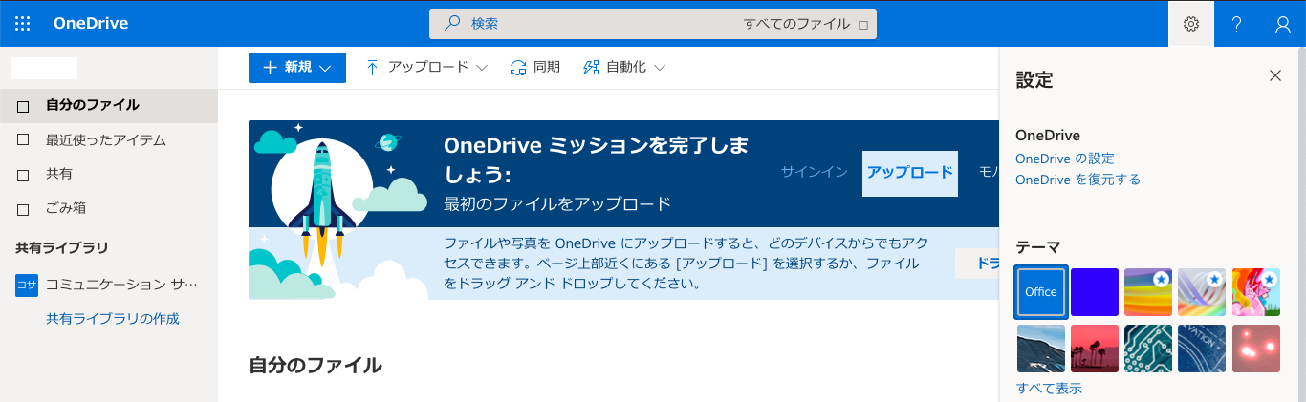Click the テーマ section heading
Viewport: 1306px width, 402px height.
coord(1038,246)
